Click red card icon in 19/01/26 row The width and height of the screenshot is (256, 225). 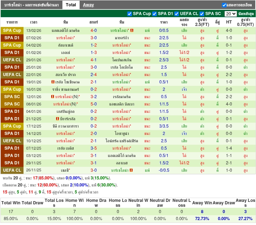53,82
